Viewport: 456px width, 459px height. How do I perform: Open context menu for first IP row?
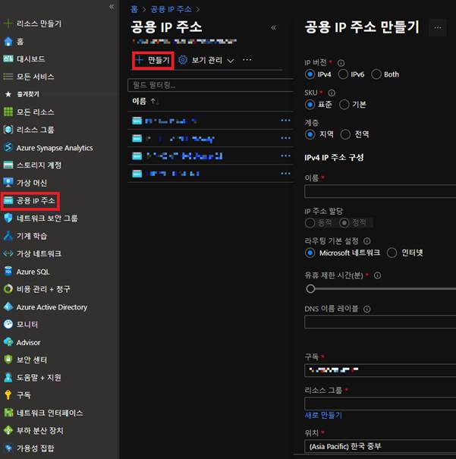285,121
